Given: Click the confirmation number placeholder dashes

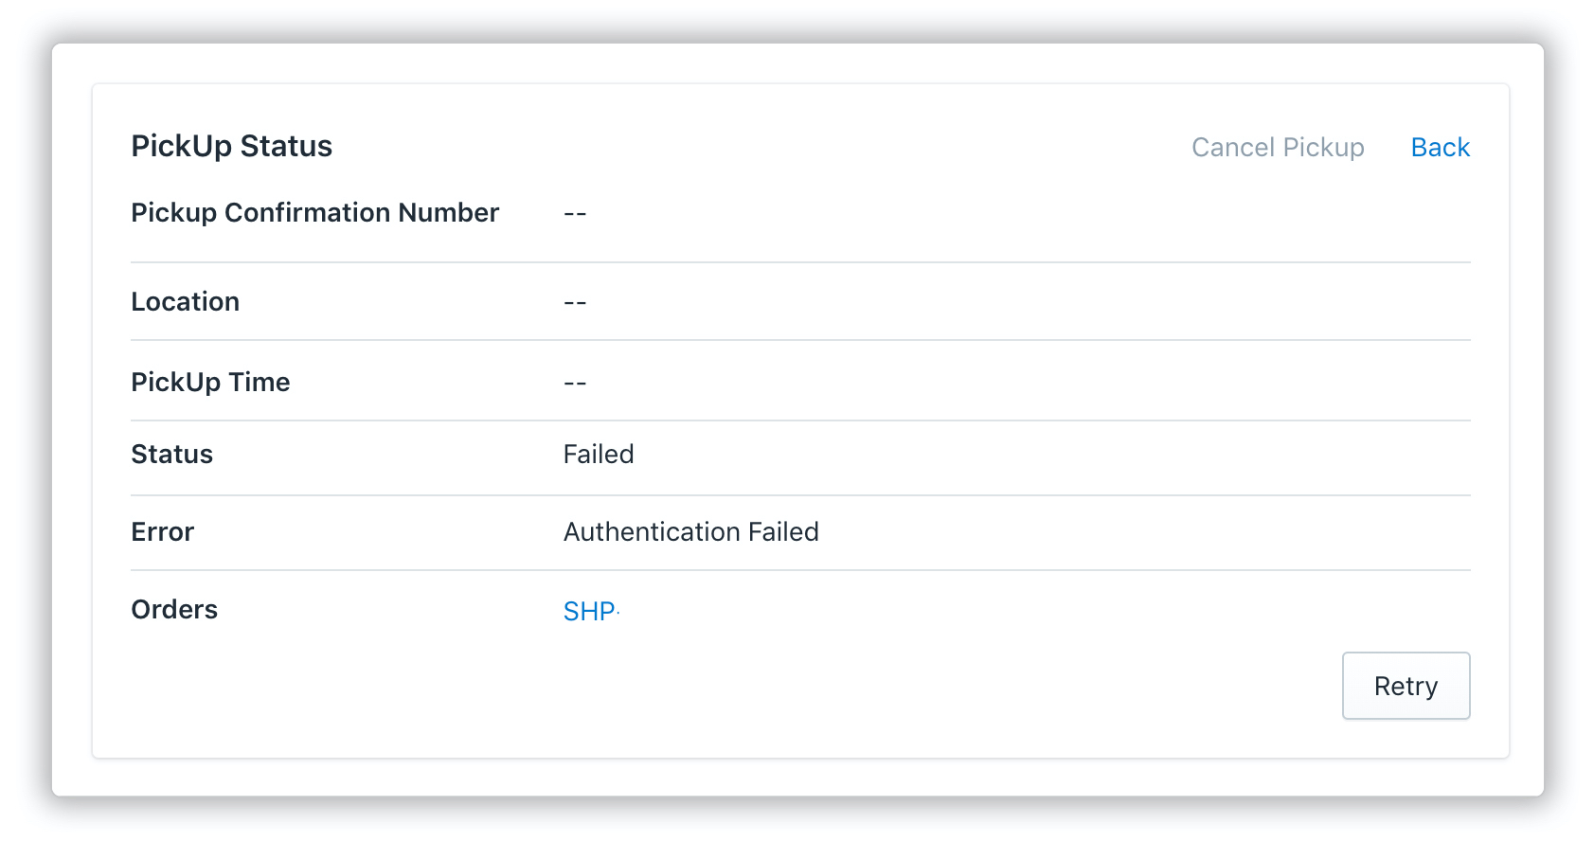Looking at the screenshot, I should click(574, 213).
